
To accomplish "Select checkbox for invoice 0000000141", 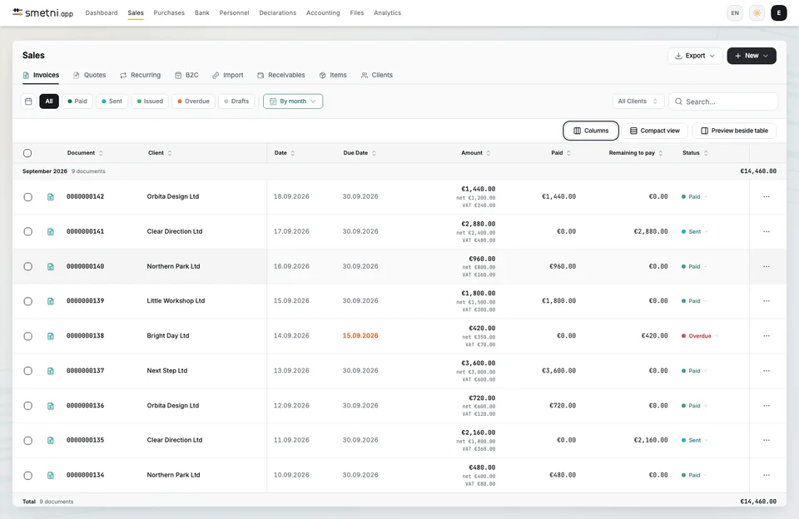I will coord(28,232).
